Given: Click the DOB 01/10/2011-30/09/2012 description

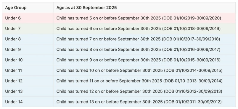Looking at the screenshot, I should pyautogui.click(x=139, y=102).
